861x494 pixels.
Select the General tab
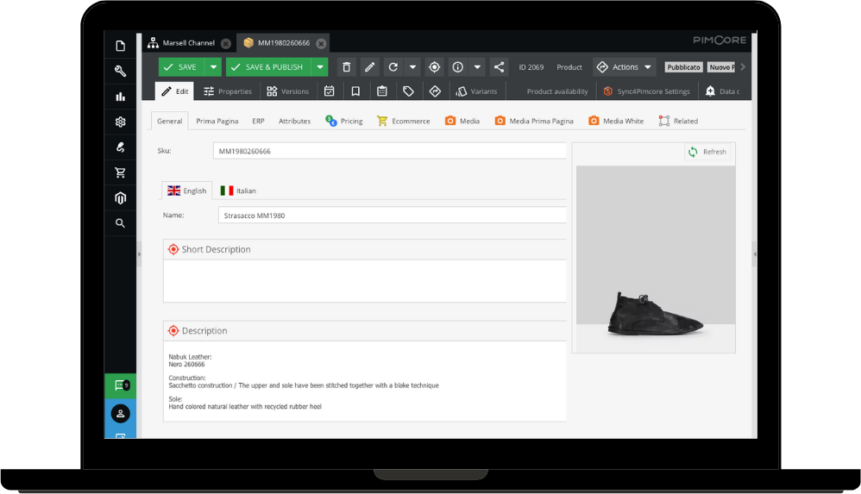pos(169,121)
